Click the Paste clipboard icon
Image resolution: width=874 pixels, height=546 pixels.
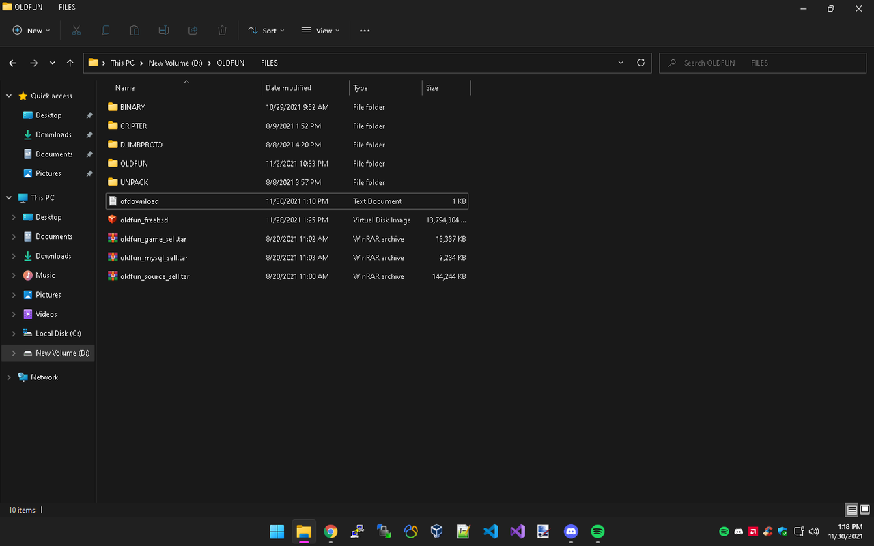point(135,31)
